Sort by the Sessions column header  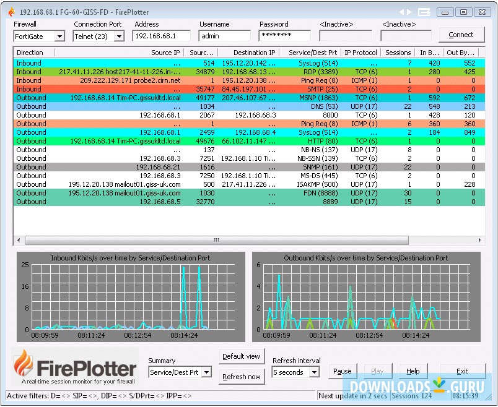[398, 53]
